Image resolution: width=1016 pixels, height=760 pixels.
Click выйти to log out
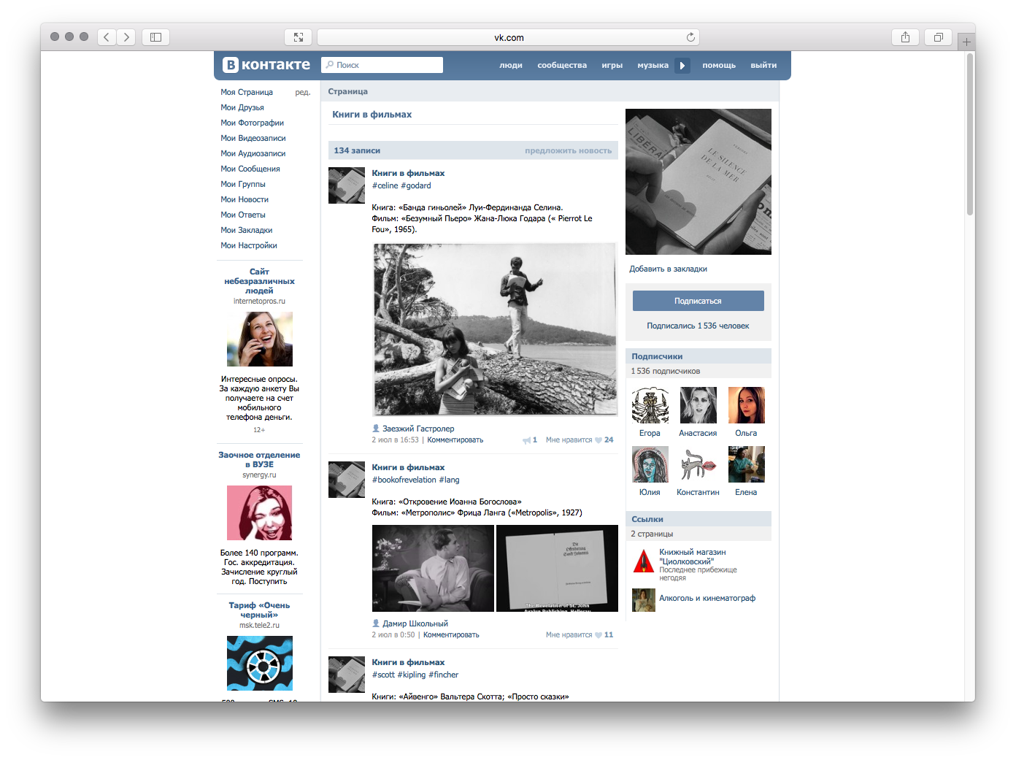point(763,65)
